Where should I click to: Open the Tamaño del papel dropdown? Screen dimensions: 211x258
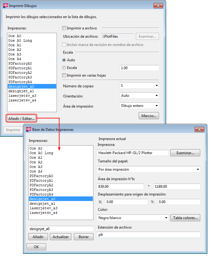click(149, 169)
